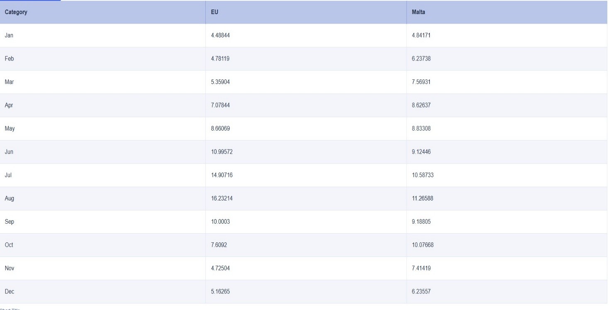Select the May row label

pos(10,129)
